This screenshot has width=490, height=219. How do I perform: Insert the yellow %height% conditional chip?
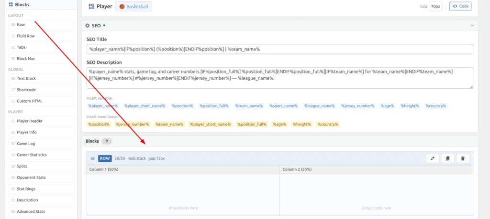(x=302, y=125)
